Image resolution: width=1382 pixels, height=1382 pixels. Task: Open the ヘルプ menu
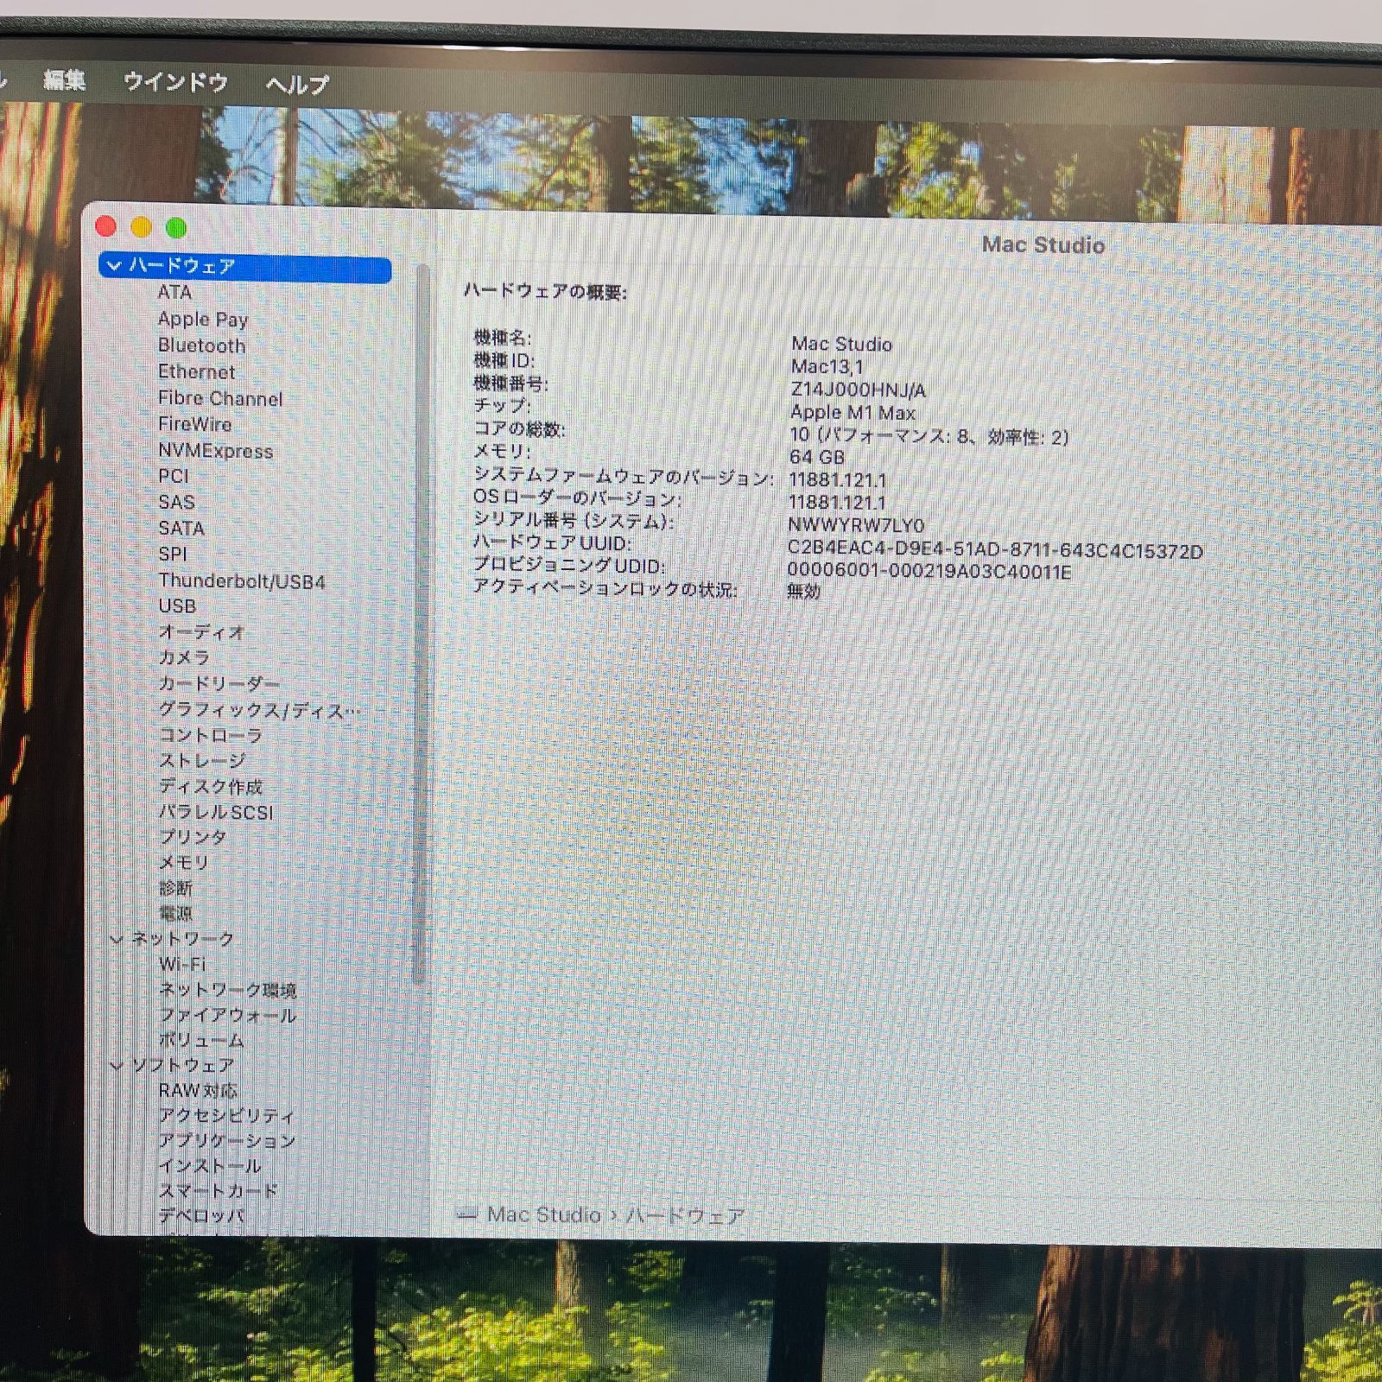click(x=297, y=85)
